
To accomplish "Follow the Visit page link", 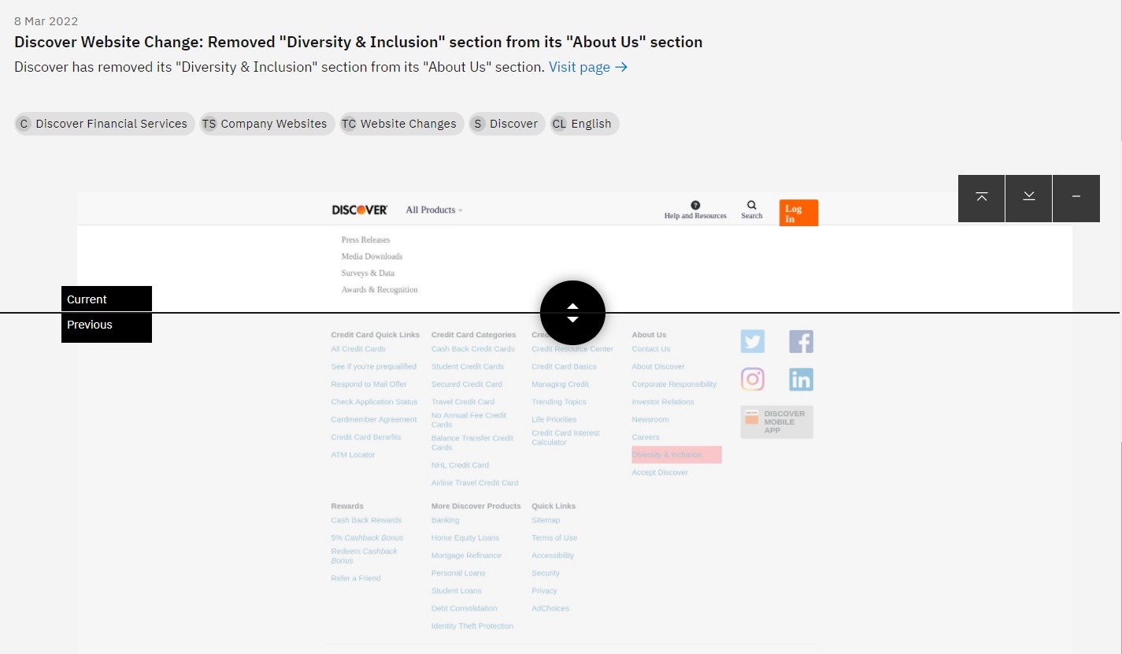I will click(588, 67).
